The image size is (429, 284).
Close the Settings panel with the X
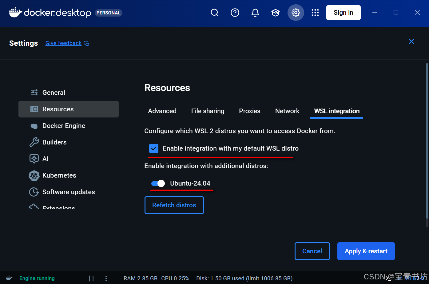411,41
